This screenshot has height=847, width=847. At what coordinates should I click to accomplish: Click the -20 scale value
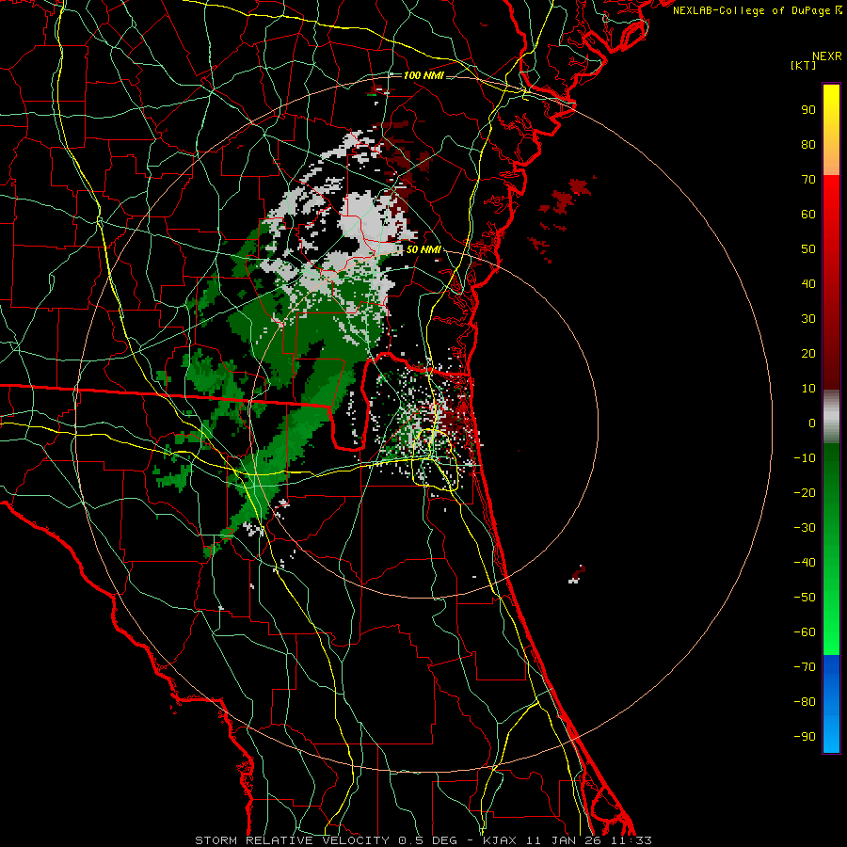click(x=805, y=492)
